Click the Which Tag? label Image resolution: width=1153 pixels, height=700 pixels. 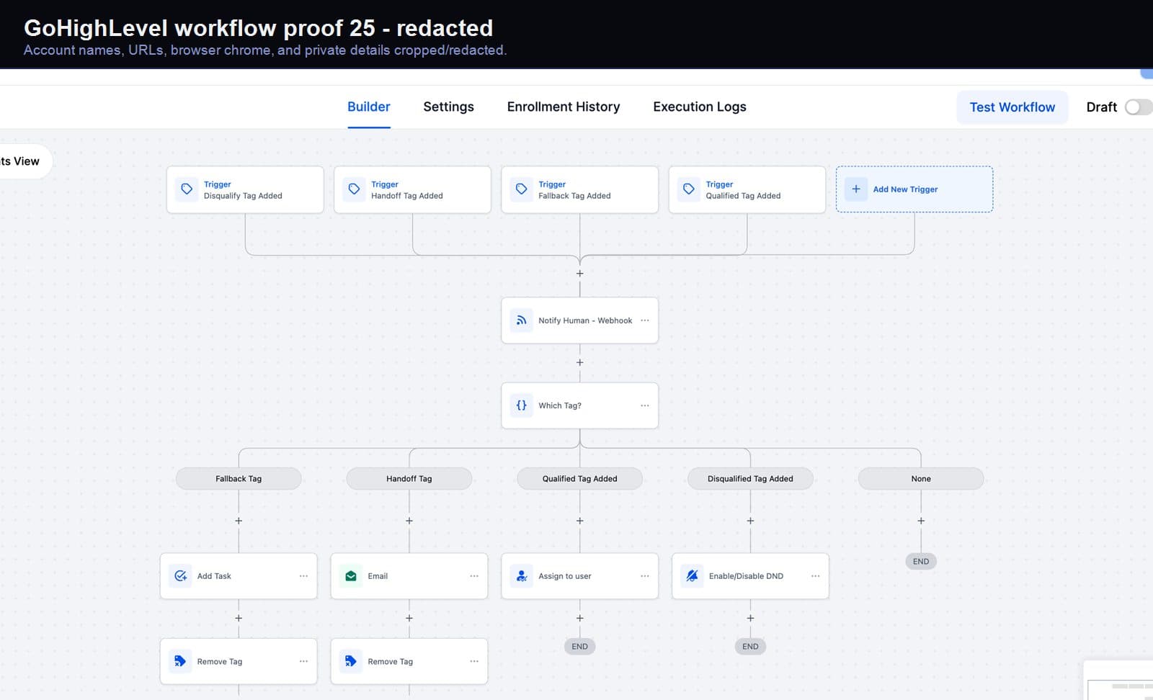560,405
